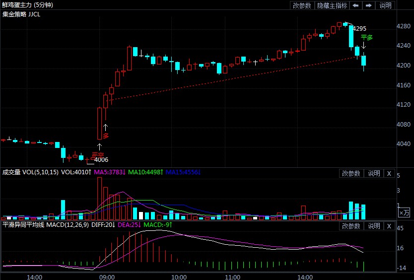The width and height of the screenshot is (414, 280).
Task: Click 改参数 in the MACD panel
Action: [351, 226]
